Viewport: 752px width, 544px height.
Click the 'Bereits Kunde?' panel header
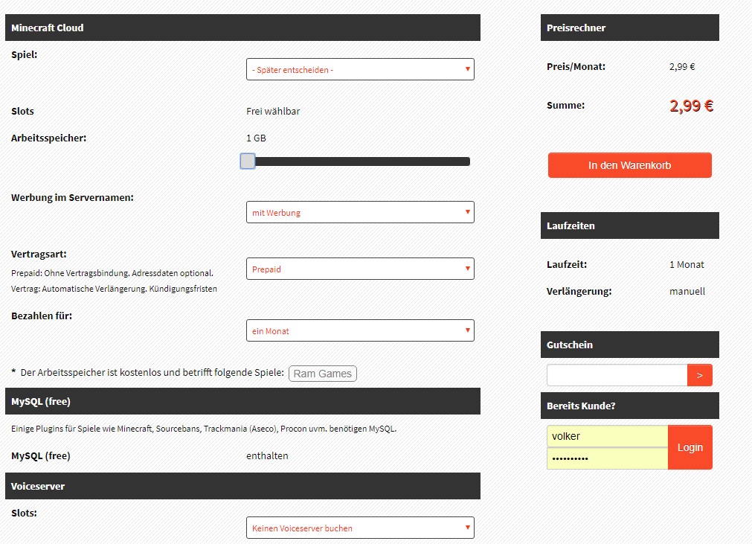tap(630, 406)
